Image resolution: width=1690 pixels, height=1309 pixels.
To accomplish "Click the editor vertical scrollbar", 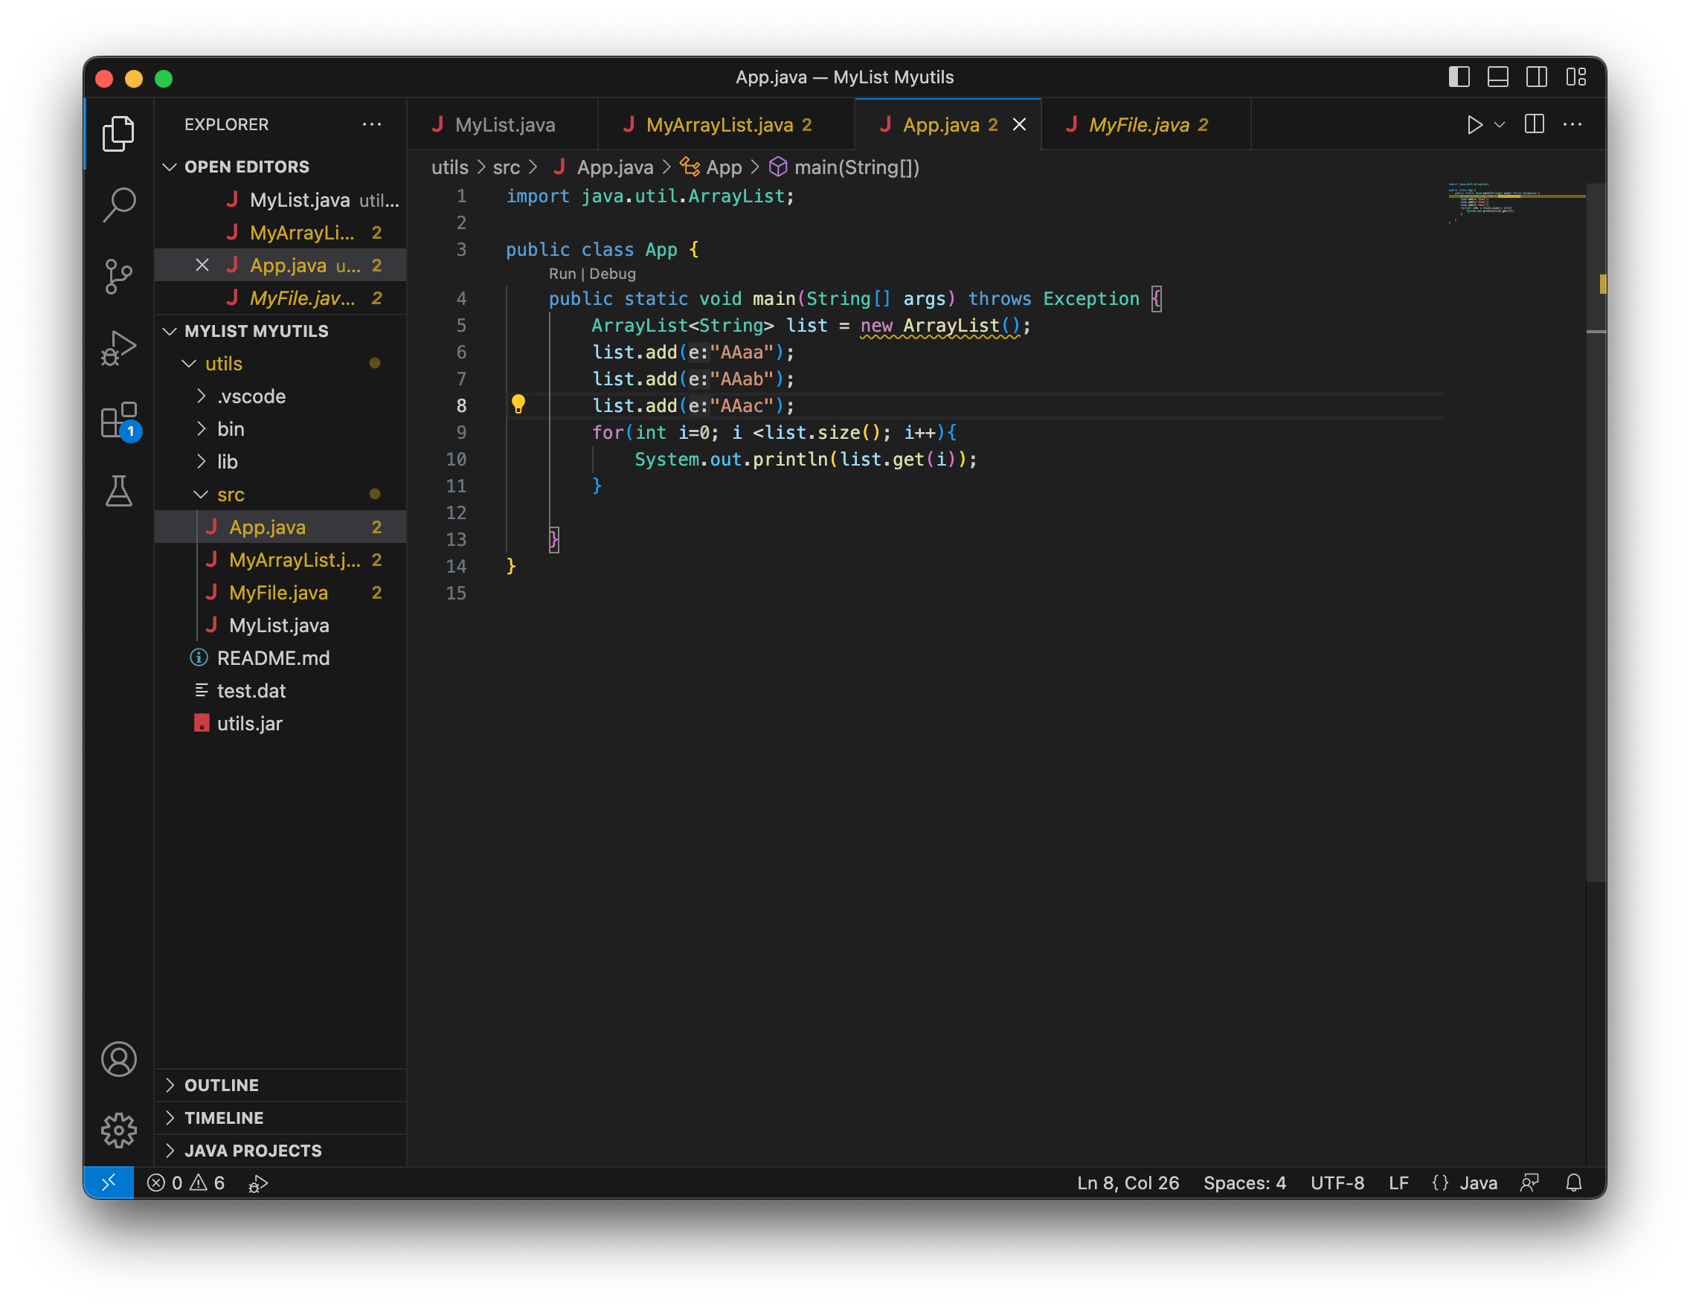I will 1596,533.
